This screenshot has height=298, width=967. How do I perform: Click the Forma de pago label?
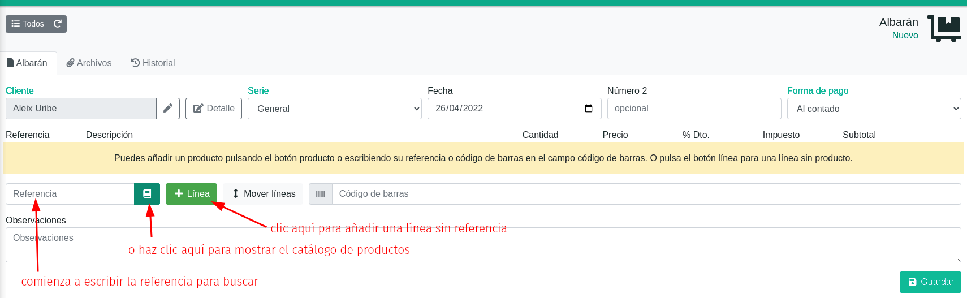pos(818,90)
